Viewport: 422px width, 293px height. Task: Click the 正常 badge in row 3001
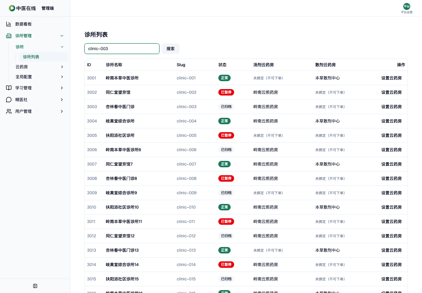[x=224, y=78]
